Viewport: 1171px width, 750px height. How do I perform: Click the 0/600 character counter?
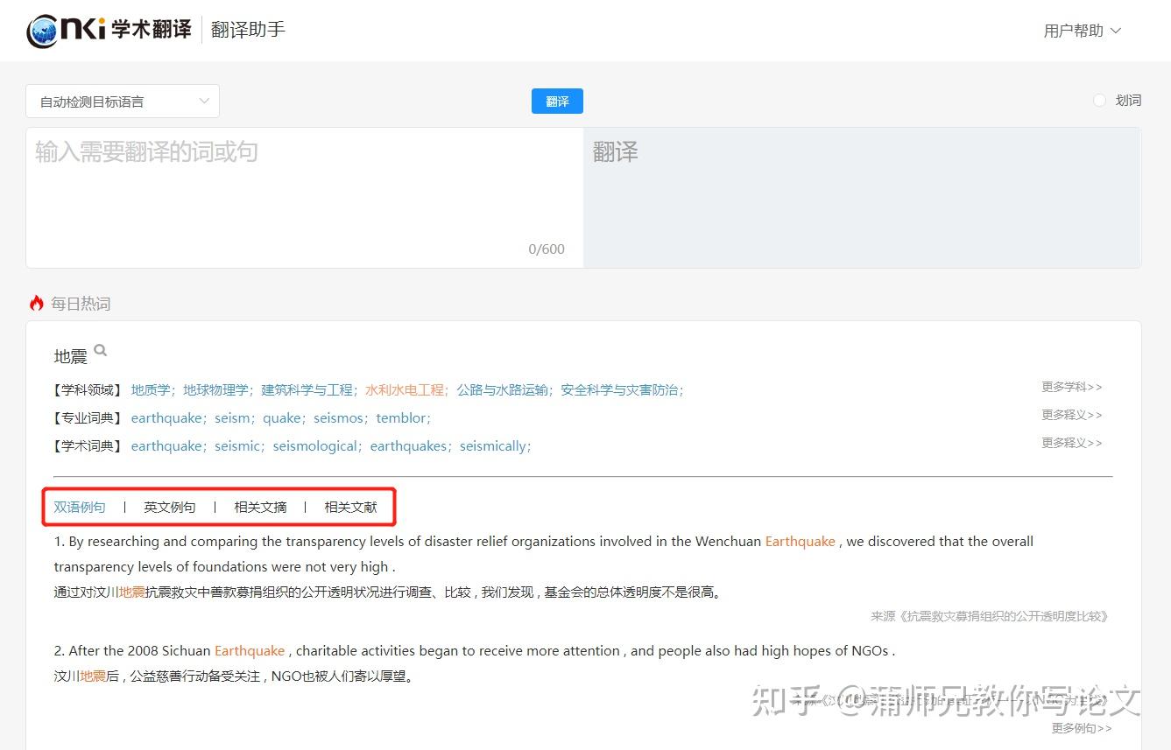(x=547, y=249)
